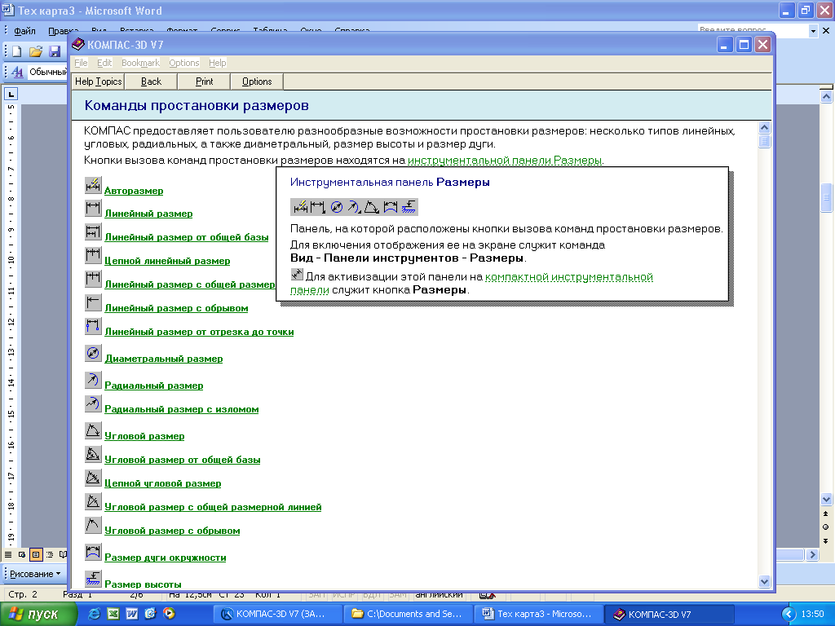This screenshot has height=626, width=835.
Task: Switch to Normal view button in Word
Action: click(8, 554)
